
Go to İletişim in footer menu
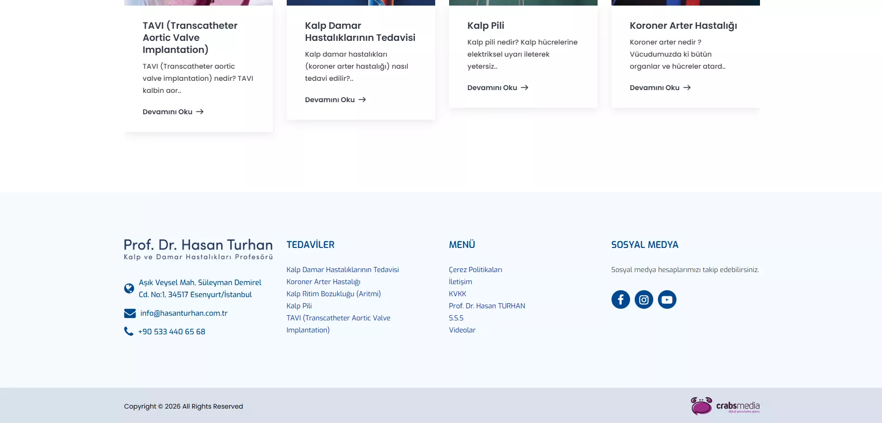(x=460, y=282)
